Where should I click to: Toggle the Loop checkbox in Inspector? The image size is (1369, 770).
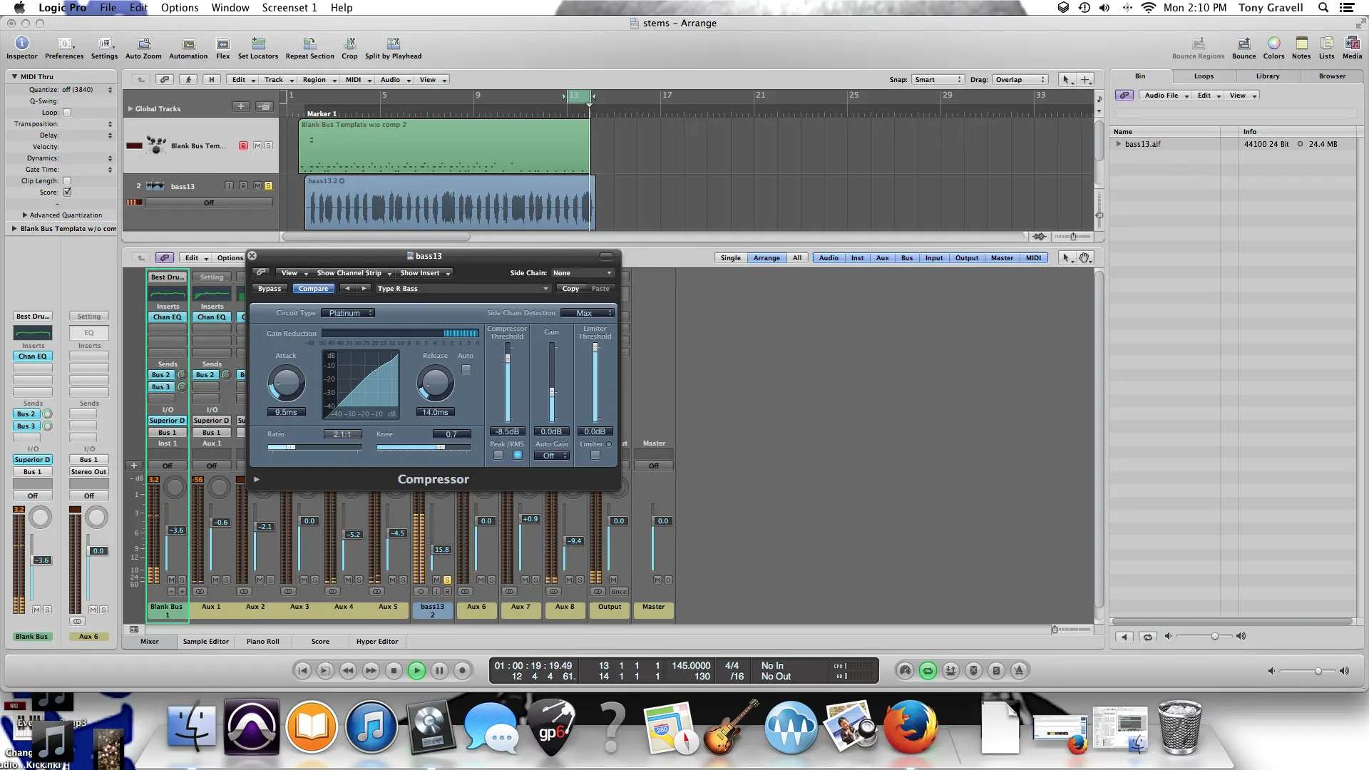67,113
